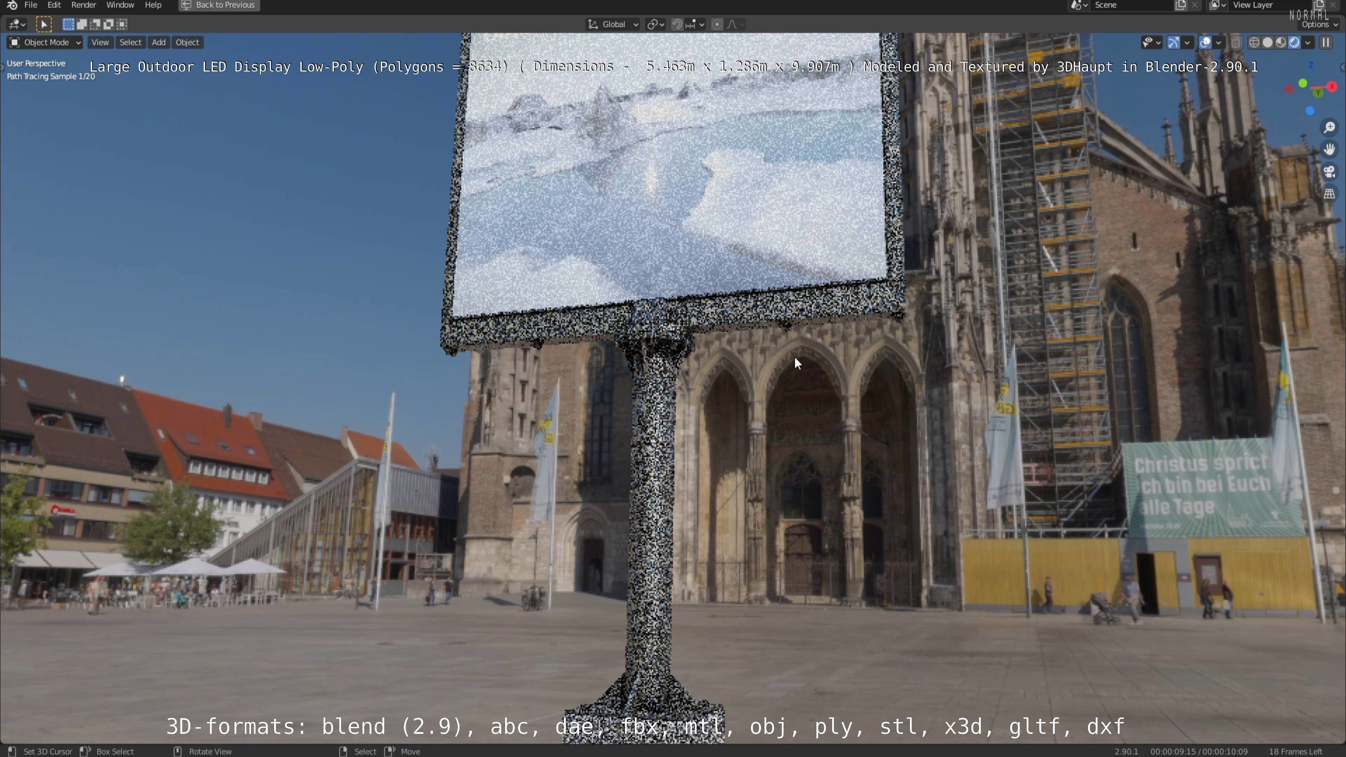The image size is (1346, 757).
Task: Open the viewport Select menu
Action: coord(130,42)
